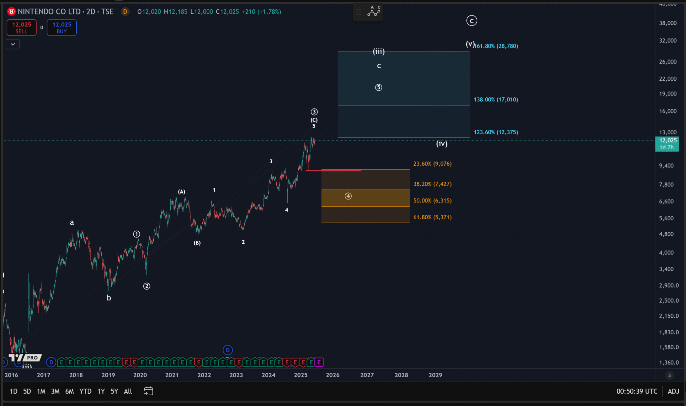Viewport: 686px width, 406px height.
Task: Select the (v) wave label
Action: click(x=470, y=44)
